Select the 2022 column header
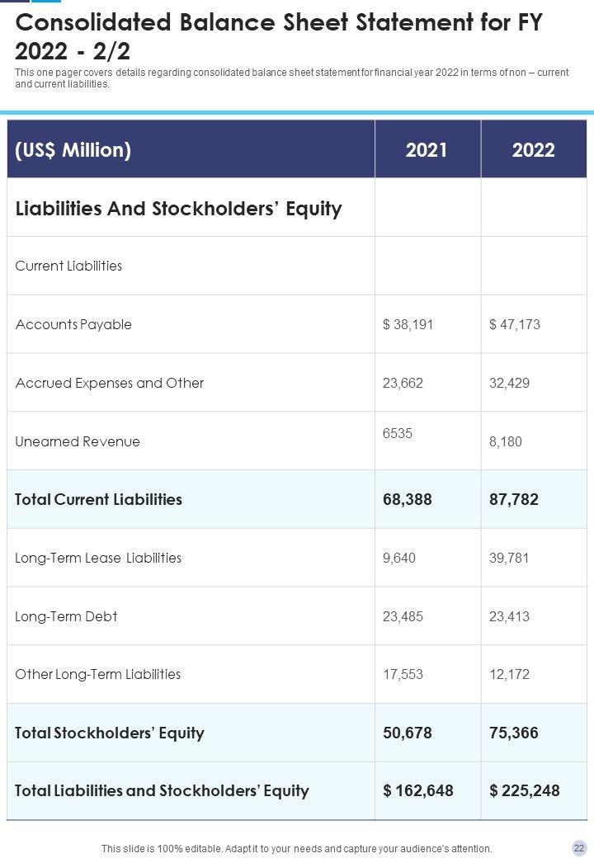Viewport: 594px width, 858px height. pos(533,150)
